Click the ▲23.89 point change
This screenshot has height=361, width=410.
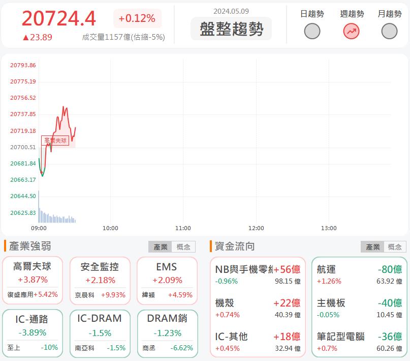point(38,37)
